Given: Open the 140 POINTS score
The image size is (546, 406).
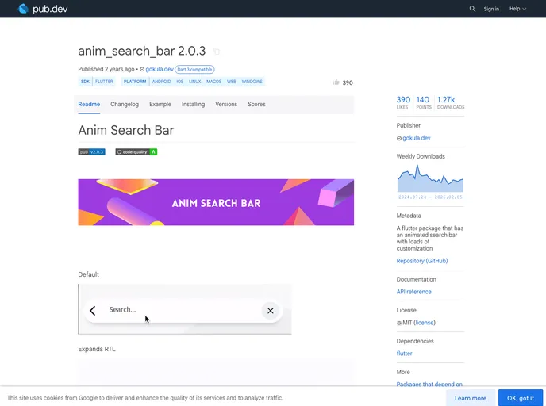Looking at the screenshot, I should (x=424, y=102).
